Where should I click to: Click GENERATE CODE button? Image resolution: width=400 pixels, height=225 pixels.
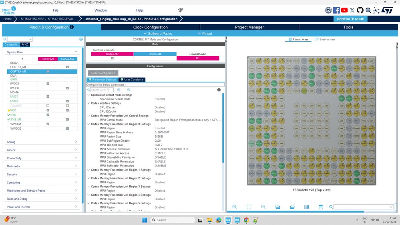click(350, 19)
